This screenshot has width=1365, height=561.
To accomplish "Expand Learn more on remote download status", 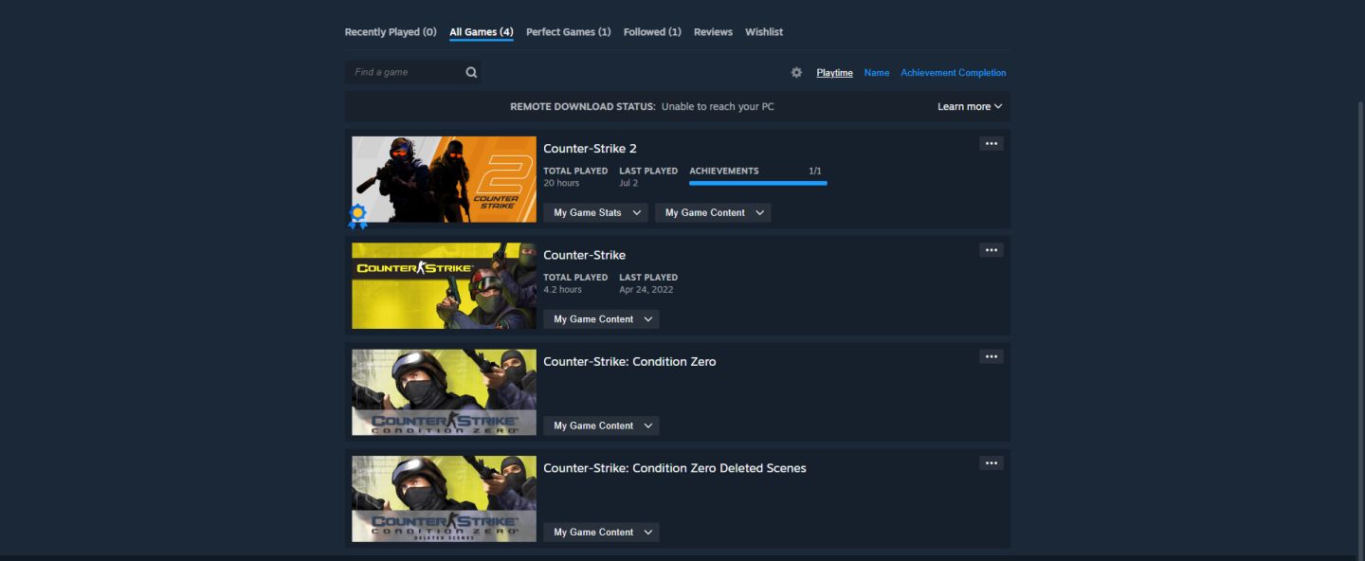I will (970, 106).
